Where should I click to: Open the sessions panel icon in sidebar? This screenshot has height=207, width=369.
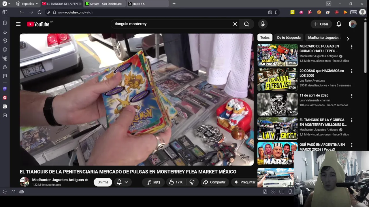click(x=5, y=67)
